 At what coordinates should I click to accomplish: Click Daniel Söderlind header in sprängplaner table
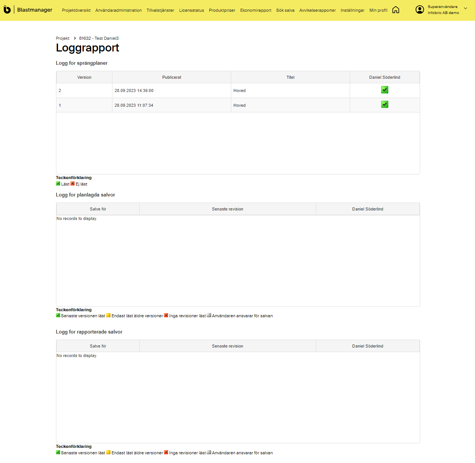tap(385, 77)
